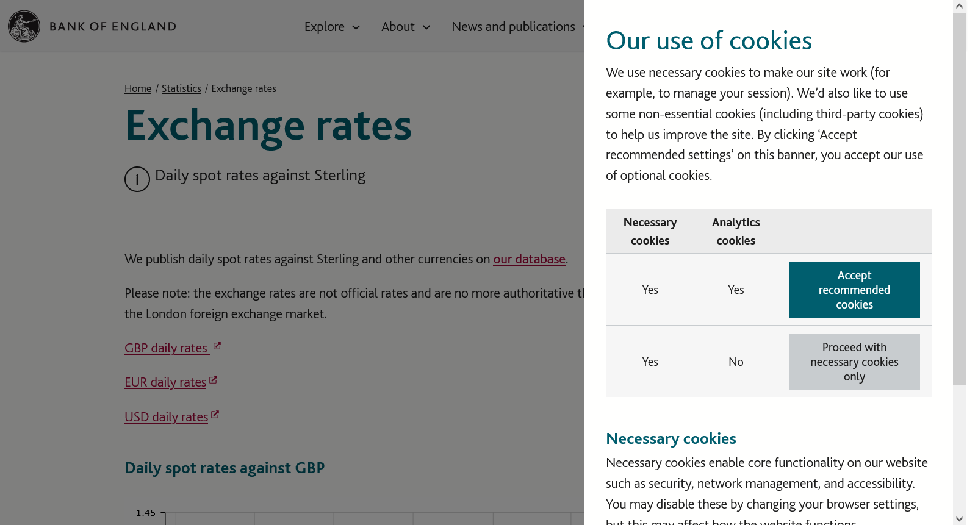
Task: Open the About menu item
Action: (x=398, y=27)
